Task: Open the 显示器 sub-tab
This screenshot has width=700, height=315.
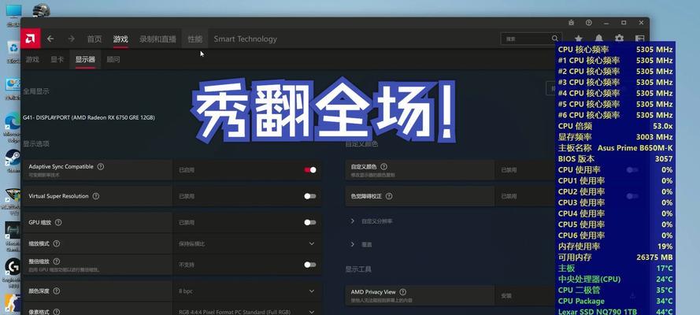Action: [85, 59]
